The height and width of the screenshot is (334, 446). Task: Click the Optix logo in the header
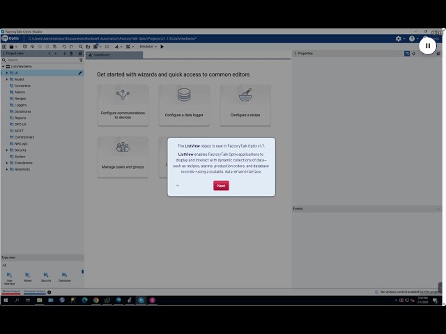10,38
